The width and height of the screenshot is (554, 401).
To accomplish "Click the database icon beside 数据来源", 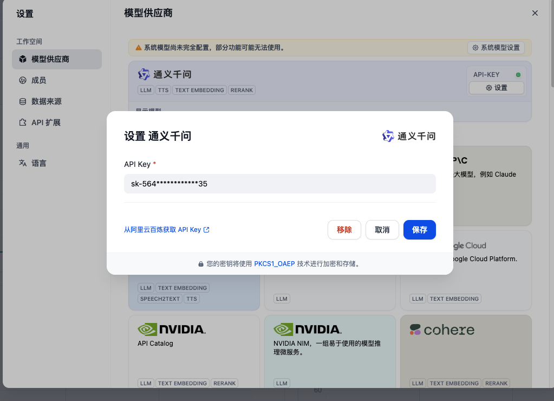I will point(23,101).
